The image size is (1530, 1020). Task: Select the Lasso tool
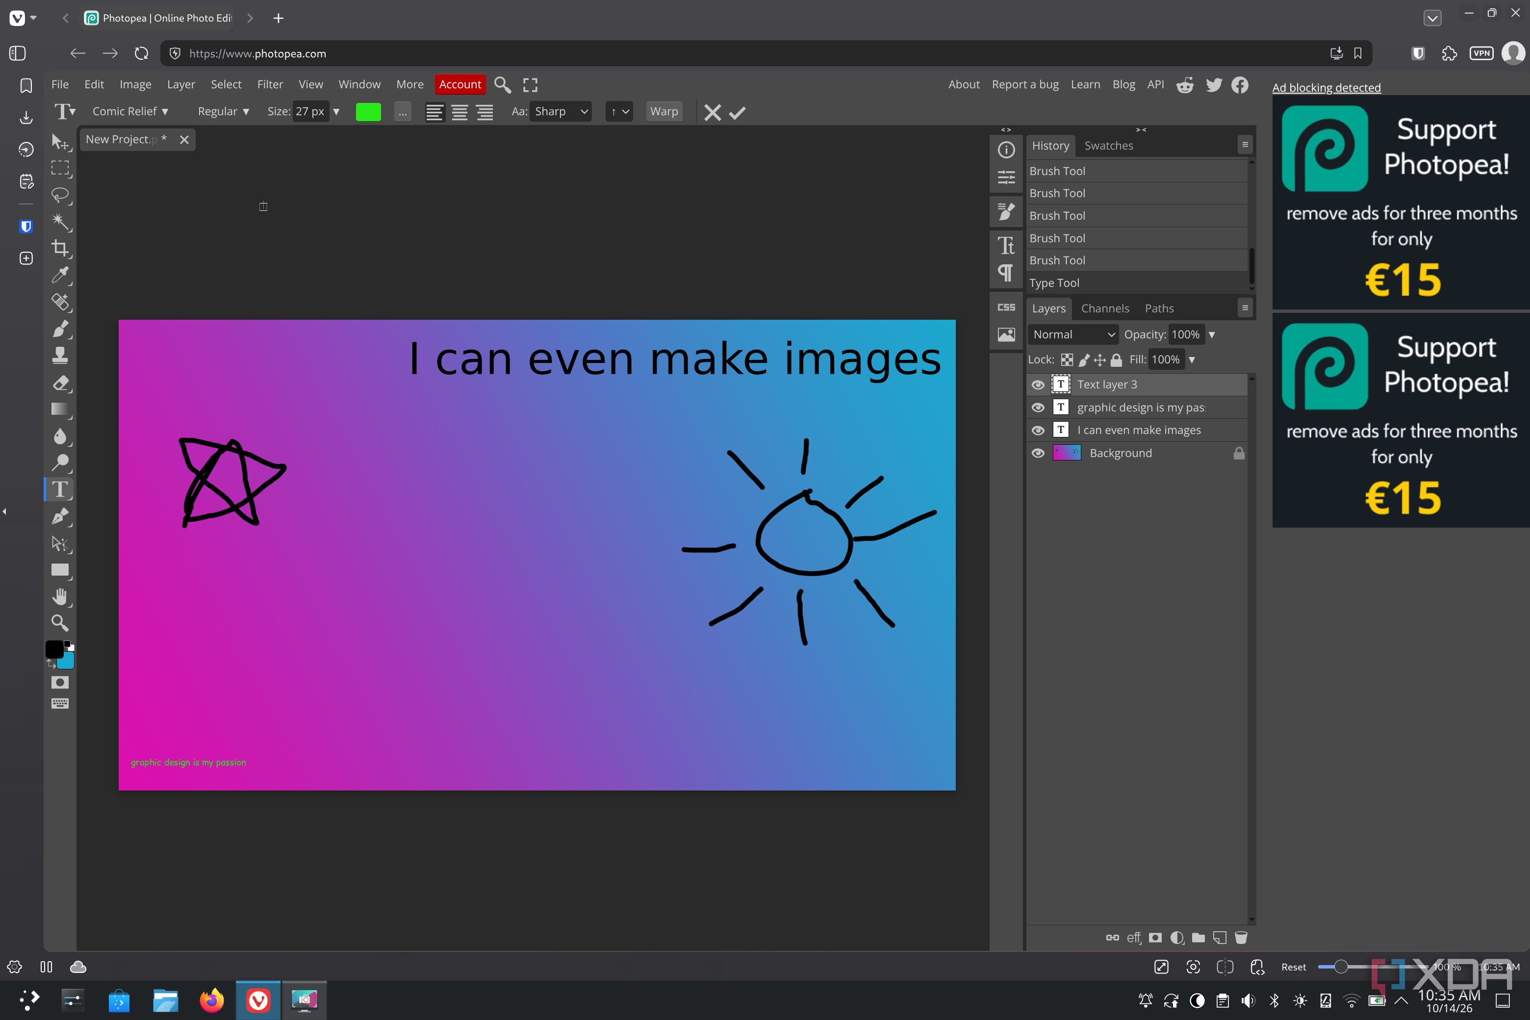tap(60, 195)
